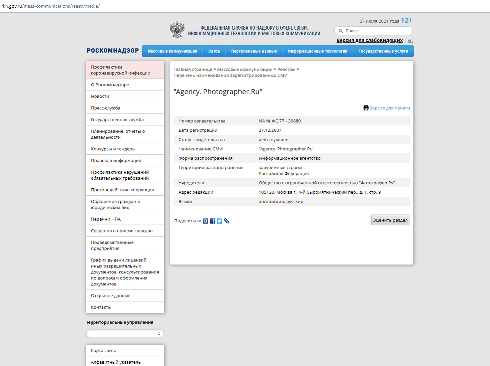Screen dimensions: 490x366
Task: Go to Перечень наименований зарегистрированных СМИ breadcrumb
Action: tap(231, 75)
